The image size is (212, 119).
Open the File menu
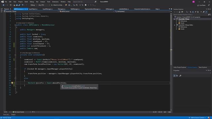coord(6,2)
